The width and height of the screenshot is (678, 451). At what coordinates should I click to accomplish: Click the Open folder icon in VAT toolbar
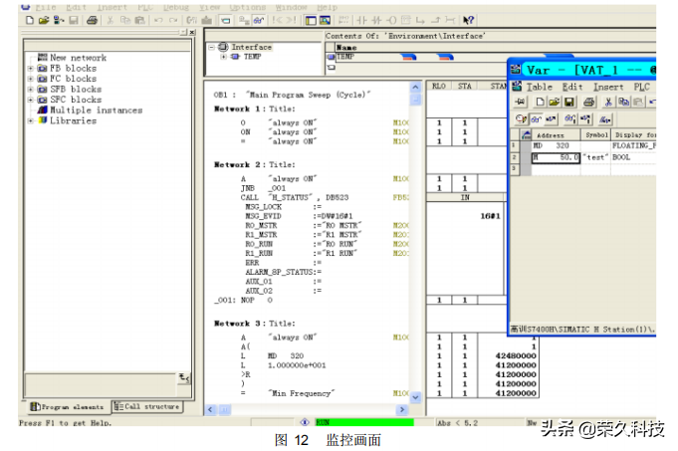pos(554,103)
